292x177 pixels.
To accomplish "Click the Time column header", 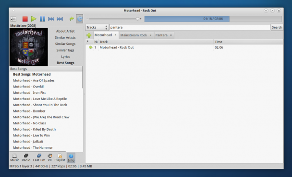I will 248,42.
